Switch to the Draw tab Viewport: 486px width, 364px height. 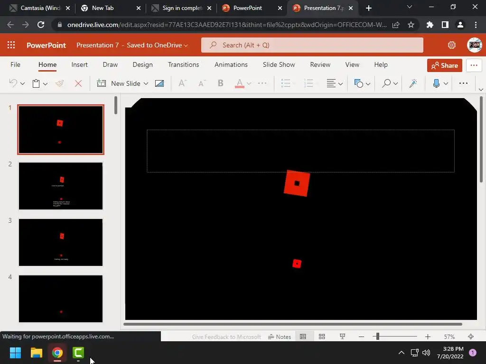point(110,64)
